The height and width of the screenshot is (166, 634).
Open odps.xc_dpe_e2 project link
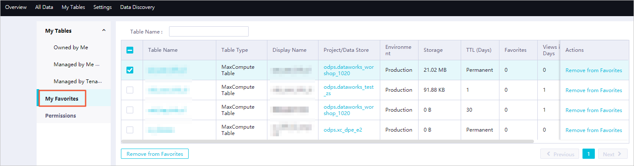[343, 130]
